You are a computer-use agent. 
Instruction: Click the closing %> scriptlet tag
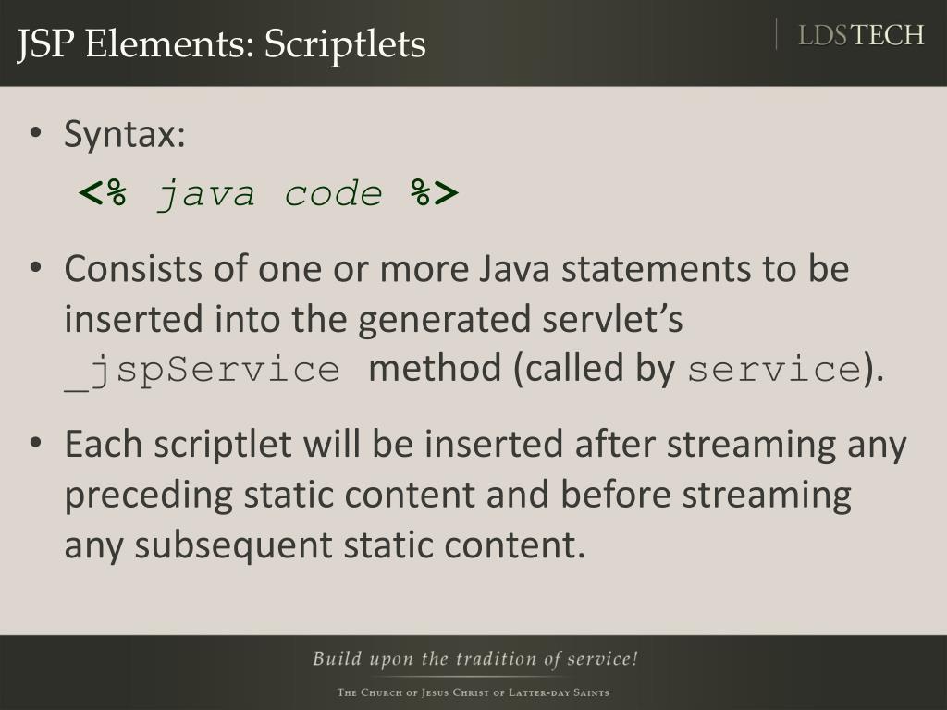[x=434, y=193]
